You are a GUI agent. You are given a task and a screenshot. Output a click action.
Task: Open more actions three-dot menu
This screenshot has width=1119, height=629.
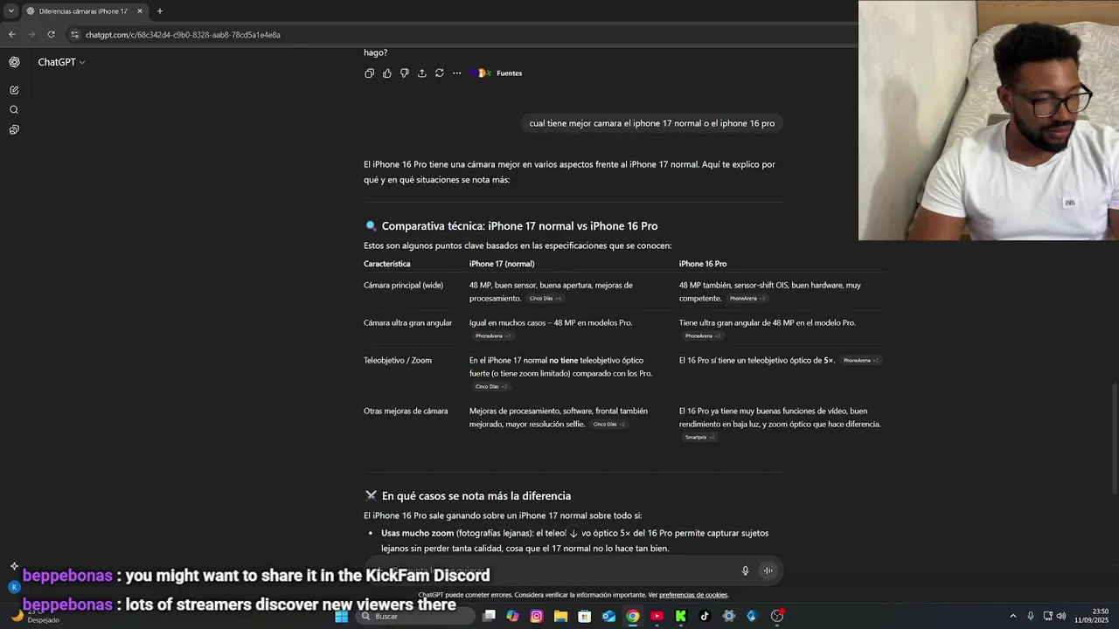[456, 73]
